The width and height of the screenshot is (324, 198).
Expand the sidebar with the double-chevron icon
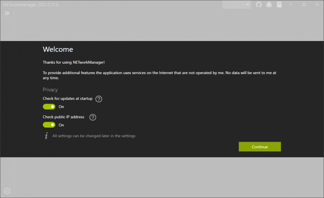tap(7, 13)
